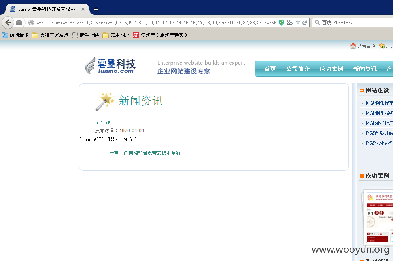The height and width of the screenshot is (261, 393).
Task: Open the 网站维护推广 sidebar link
Action: [379, 123]
